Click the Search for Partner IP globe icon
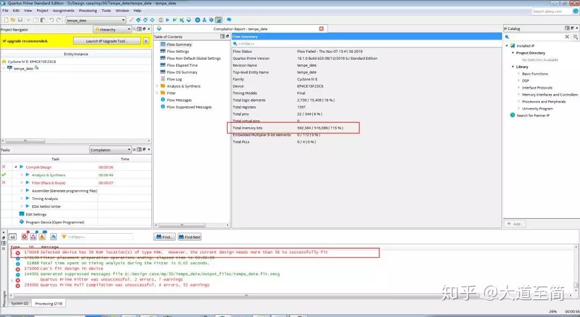The image size is (580, 317). tap(512, 115)
